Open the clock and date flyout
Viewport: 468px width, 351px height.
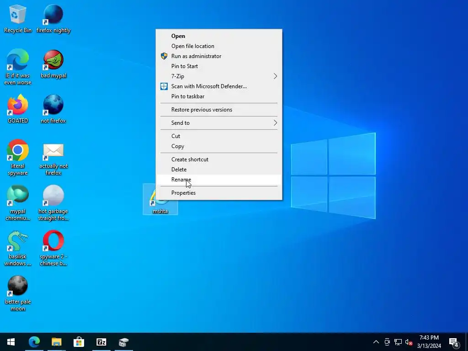point(429,342)
